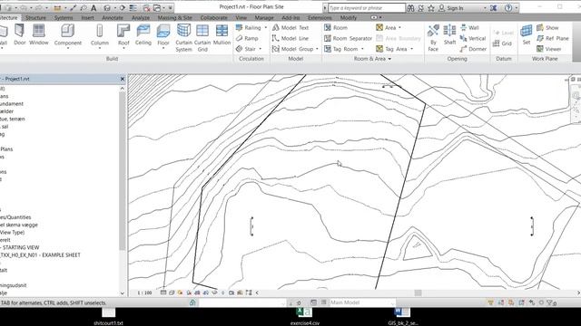This screenshot has height=326, width=581.
Task: Close the Project Browser panel
Action: (123, 79)
